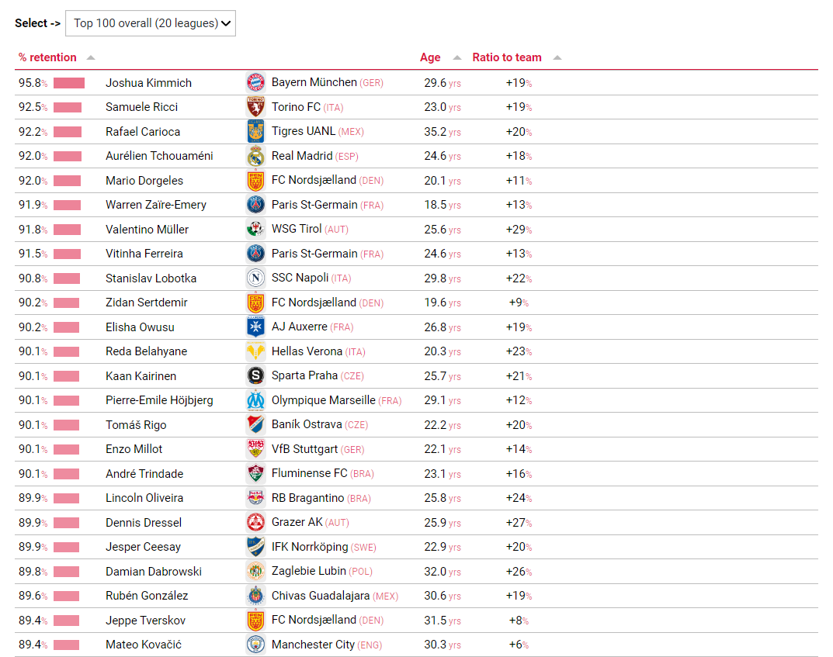Select the Mateo Kovačić table row

pos(416,645)
